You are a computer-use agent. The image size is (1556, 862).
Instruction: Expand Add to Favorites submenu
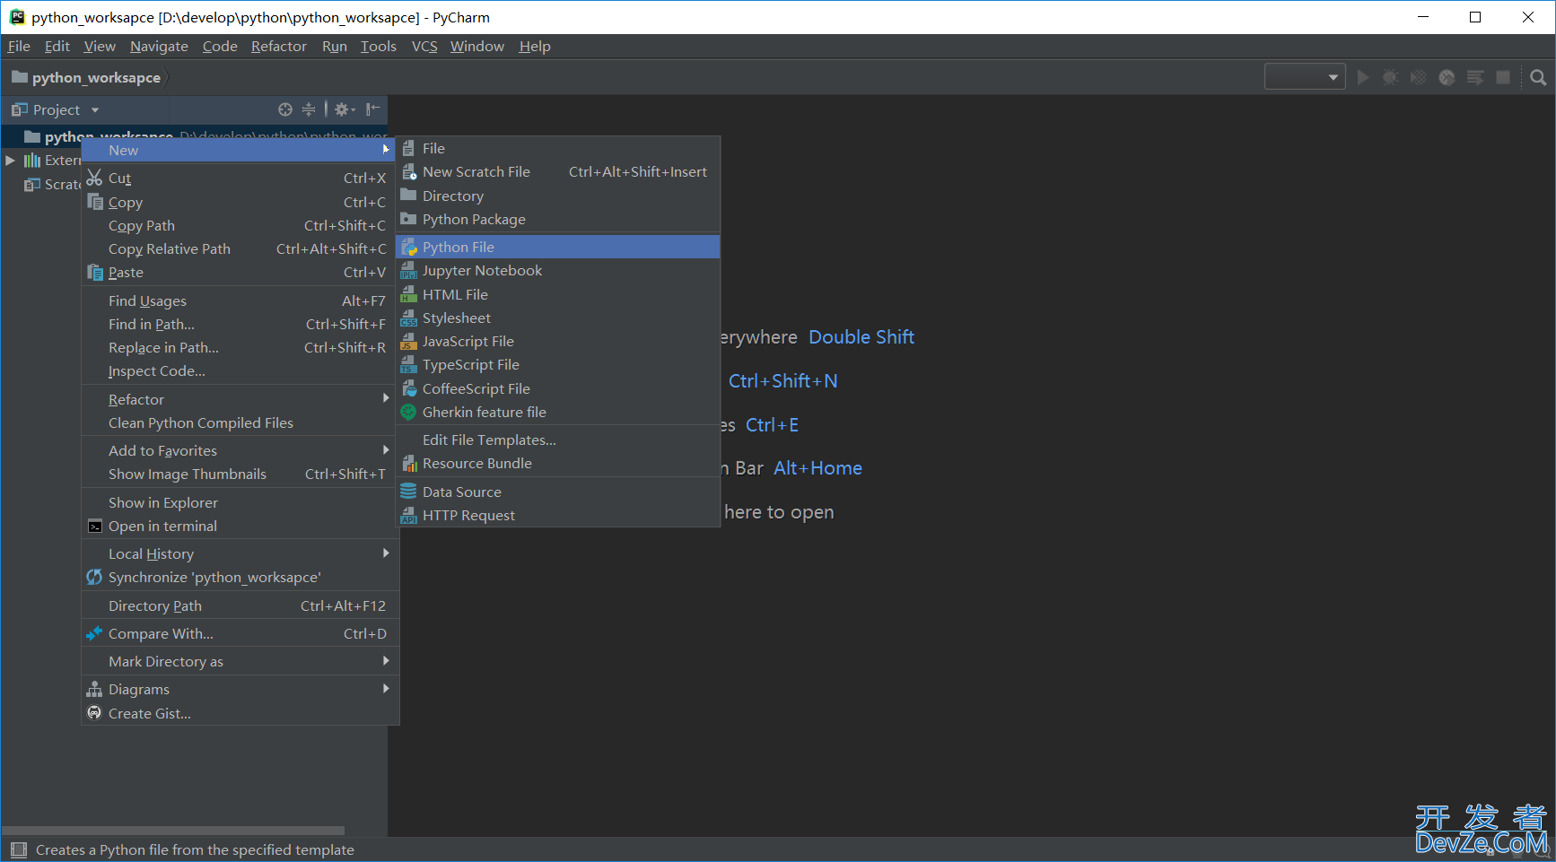240,450
